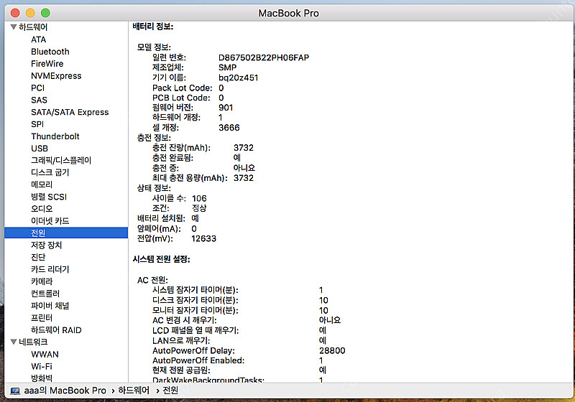Select Wi-Fi under 네트워크

(x=42, y=367)
